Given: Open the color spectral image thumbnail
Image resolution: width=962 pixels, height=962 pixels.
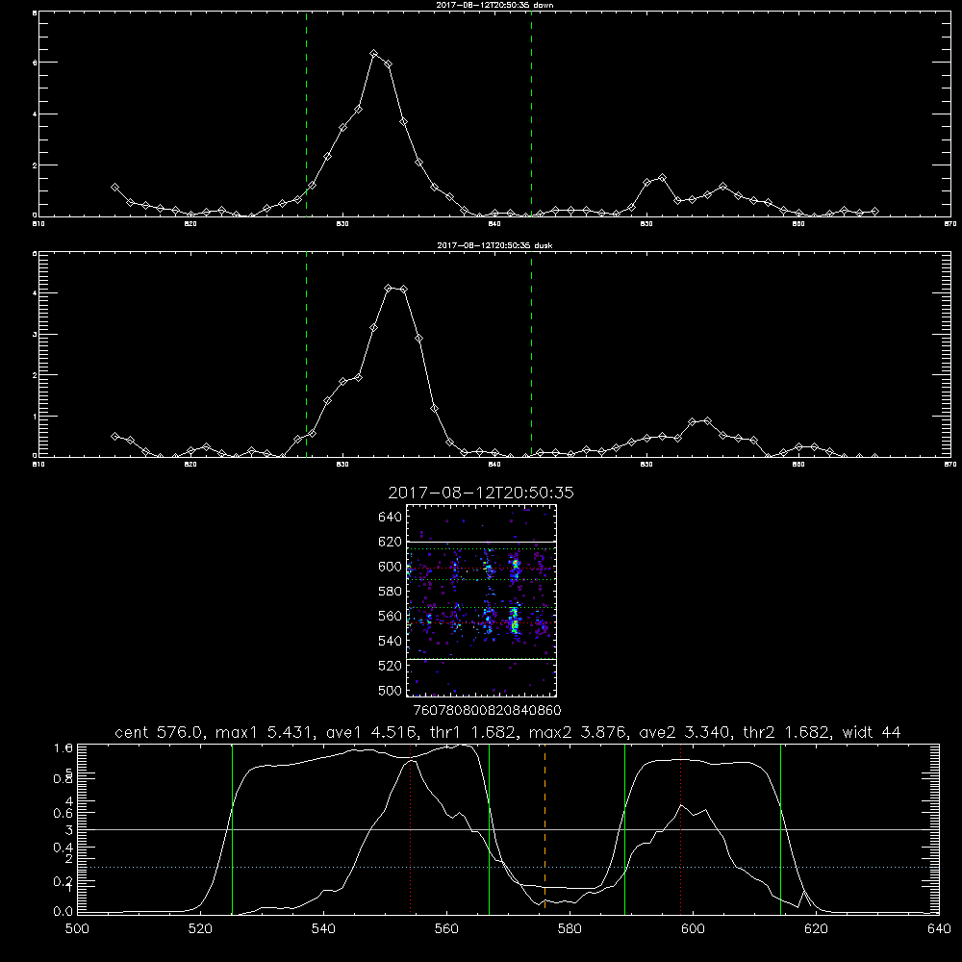Looking at the screenshot, I should click(x=482, y=600).
